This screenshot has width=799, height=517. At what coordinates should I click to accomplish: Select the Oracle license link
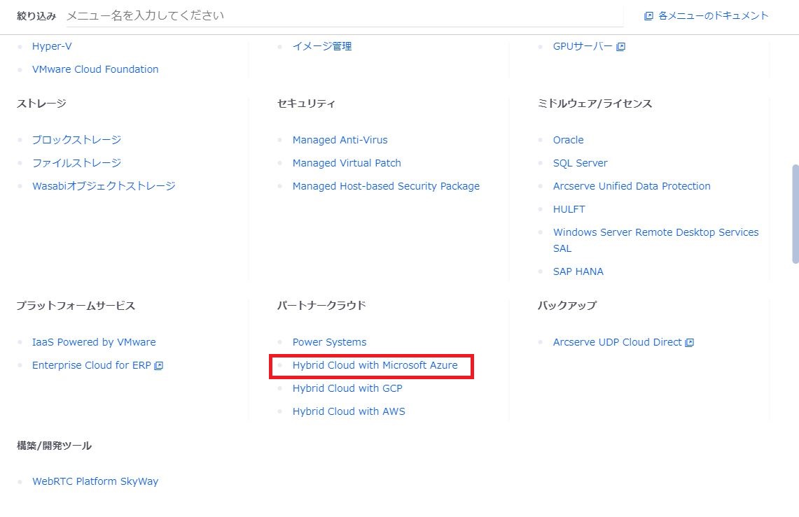568,140
